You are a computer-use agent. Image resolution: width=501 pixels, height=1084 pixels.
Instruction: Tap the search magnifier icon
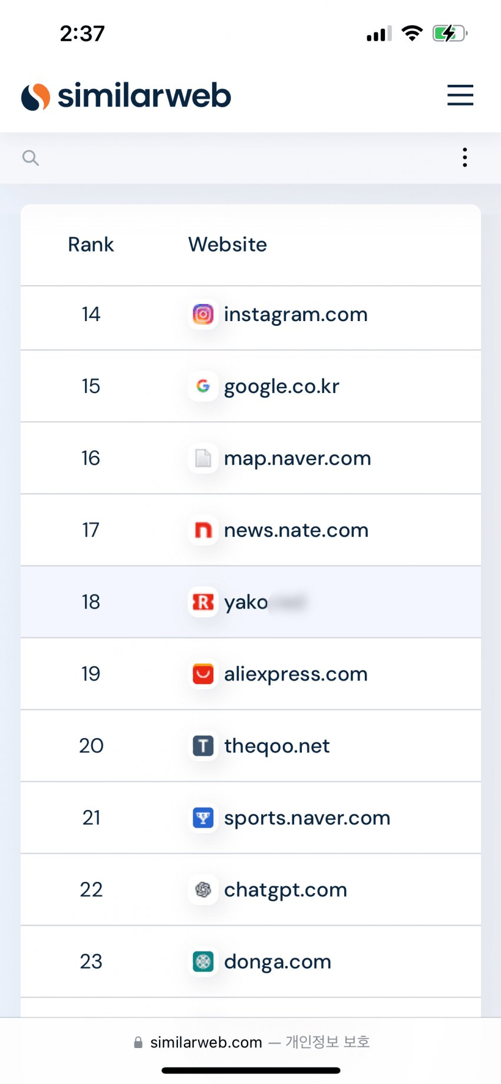click(31, 158)
